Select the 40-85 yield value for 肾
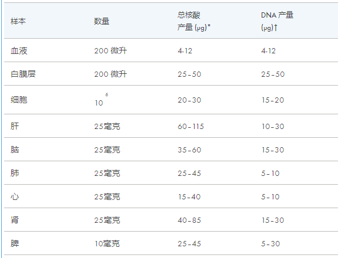Image resolution: width=358 pixels, height=258 pixels. 189,220
